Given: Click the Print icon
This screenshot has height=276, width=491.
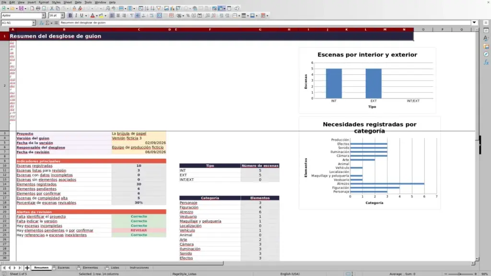Looking at the screenshot, I should tap(38, 9).
